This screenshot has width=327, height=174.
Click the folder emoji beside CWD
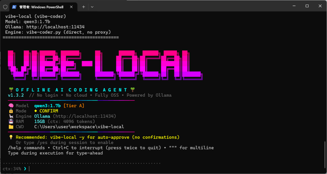[x=11, y=127]
